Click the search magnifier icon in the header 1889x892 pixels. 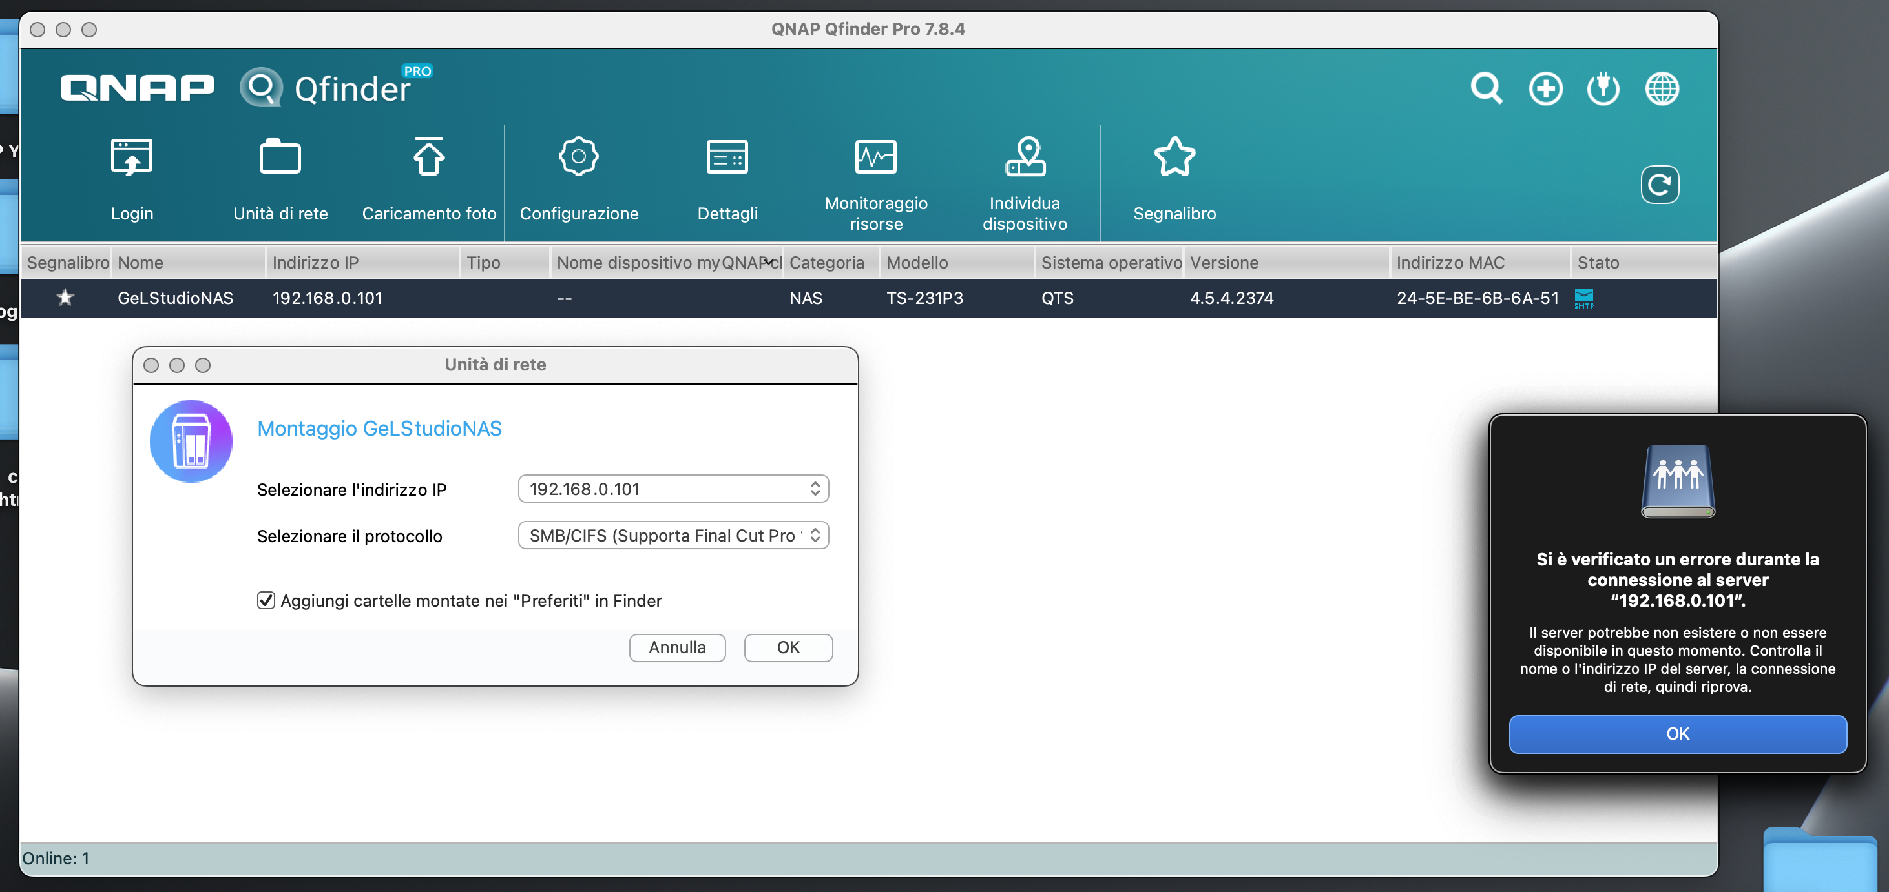(x=1487, y=88)
